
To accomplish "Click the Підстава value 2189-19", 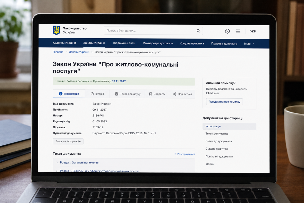I will (x=98, y=127).
